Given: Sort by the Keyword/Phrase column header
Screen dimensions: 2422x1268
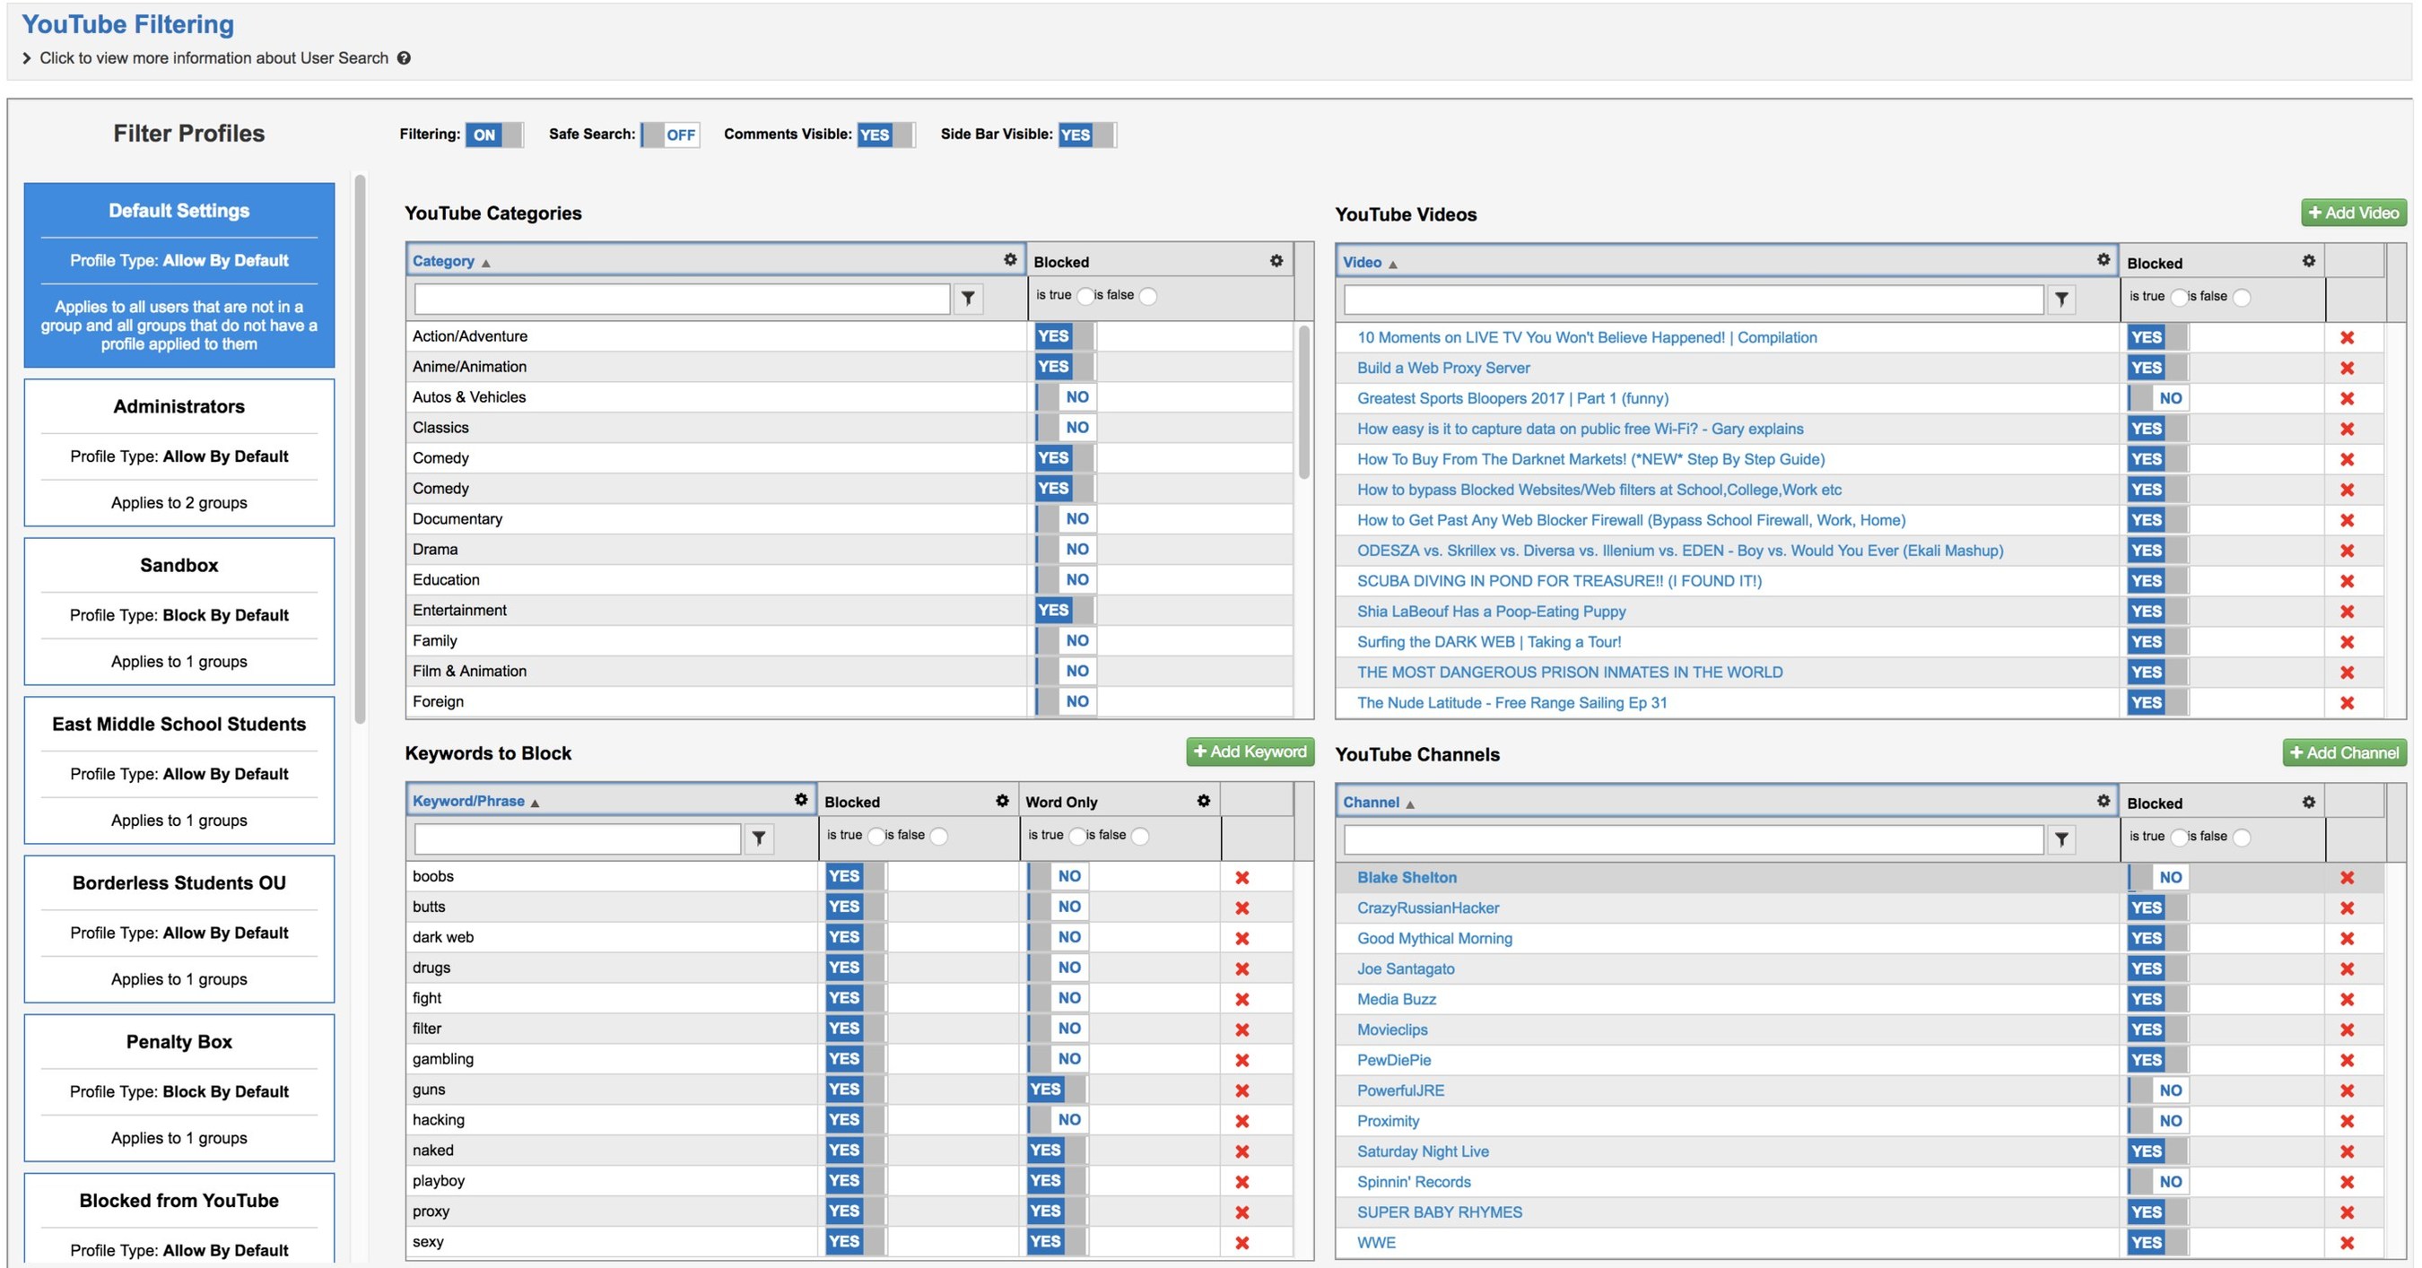Looking at the screenshot, I should pos(468,801).
